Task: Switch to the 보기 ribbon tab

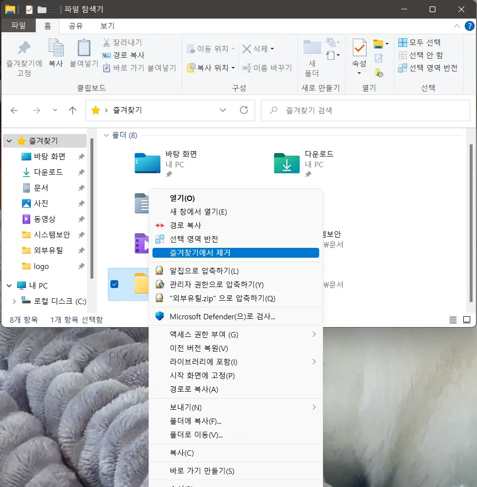Action: coord(107,26)
